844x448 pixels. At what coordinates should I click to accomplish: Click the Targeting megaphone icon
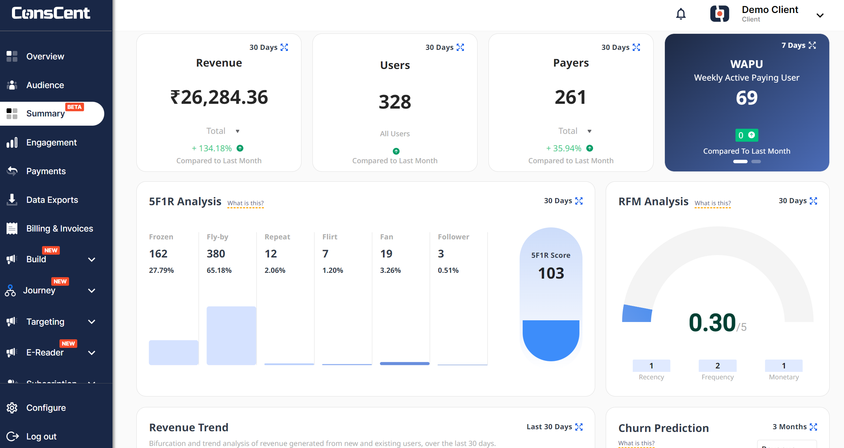12,321
